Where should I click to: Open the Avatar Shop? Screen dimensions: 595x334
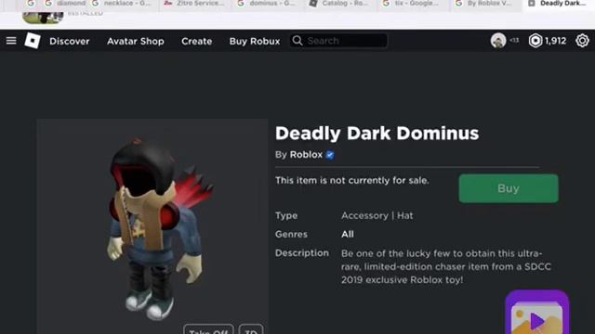[x=136, y=41]
